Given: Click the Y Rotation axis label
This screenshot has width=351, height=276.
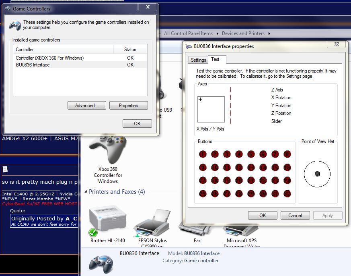Looking at the screenshot, I should pyautogui.click(x=281, y=106).
